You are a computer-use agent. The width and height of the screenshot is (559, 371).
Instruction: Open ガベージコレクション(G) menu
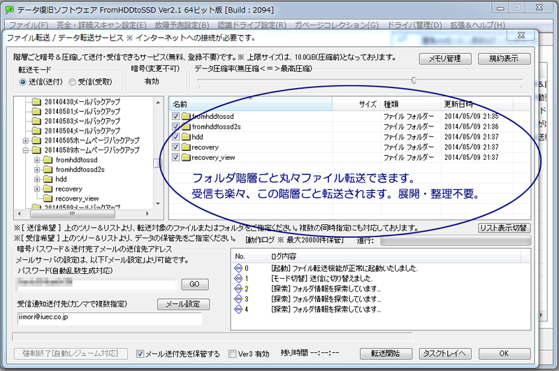[x=337, y=25]
